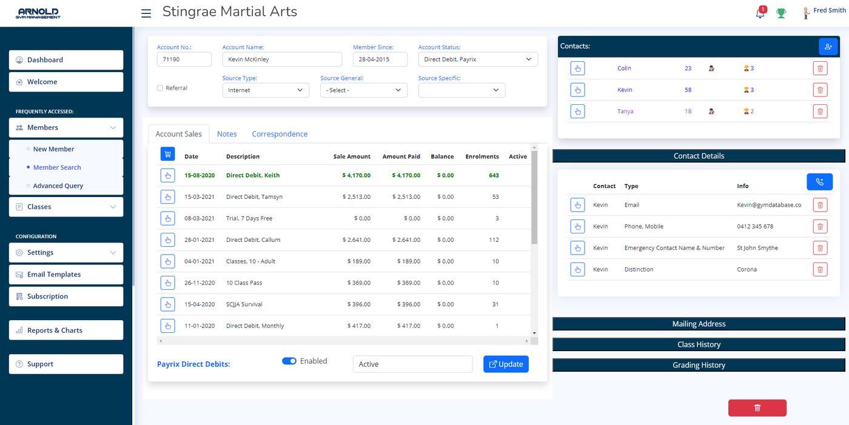The image size is (849, 425).
Task: Select sale Direct Debit, Keith hand icon
Action: [167, 175]
